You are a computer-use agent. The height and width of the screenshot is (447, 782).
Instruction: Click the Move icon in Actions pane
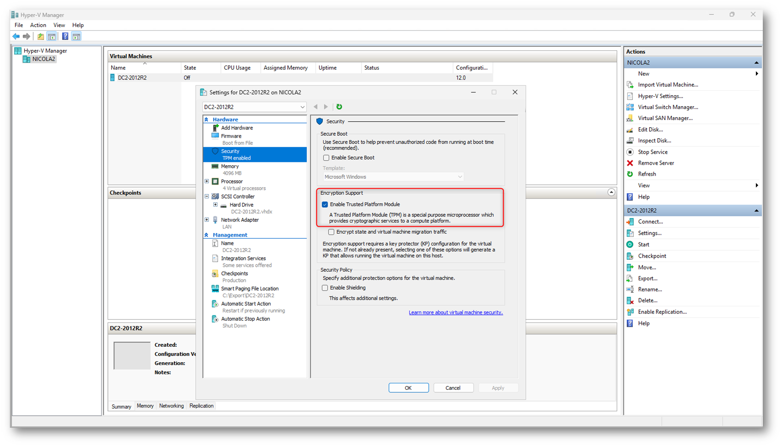click(630, 267)
